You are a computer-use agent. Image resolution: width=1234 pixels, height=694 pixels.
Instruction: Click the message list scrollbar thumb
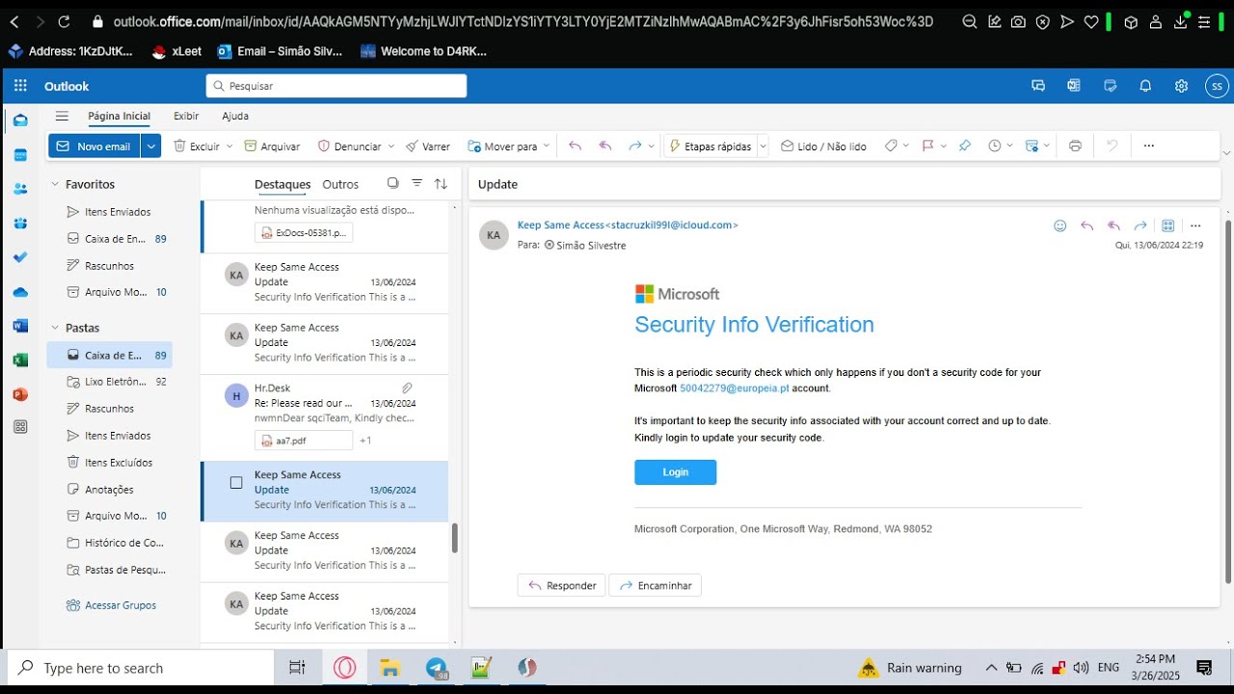pos(454,538)
